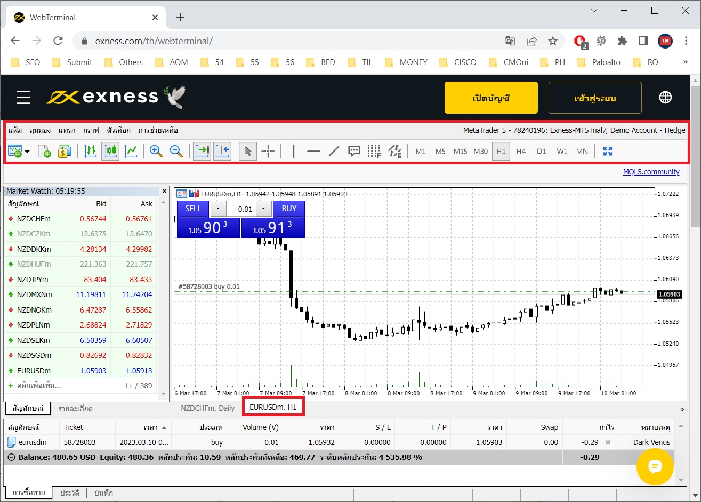Close the Market Watch panel
This screenshot has height=502, width=701.
164,191
